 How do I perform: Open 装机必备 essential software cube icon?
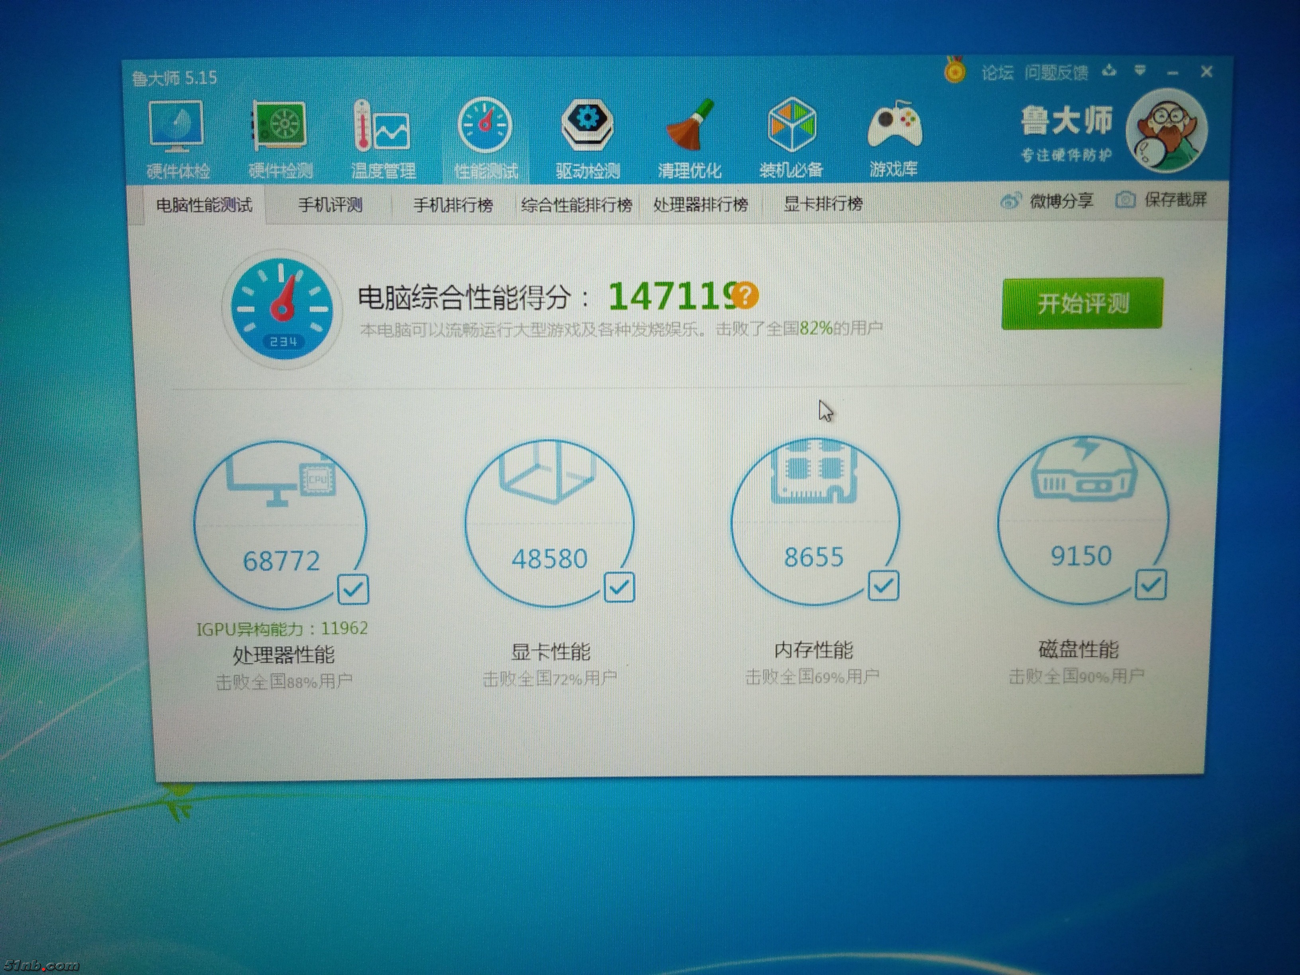point(791,138)
